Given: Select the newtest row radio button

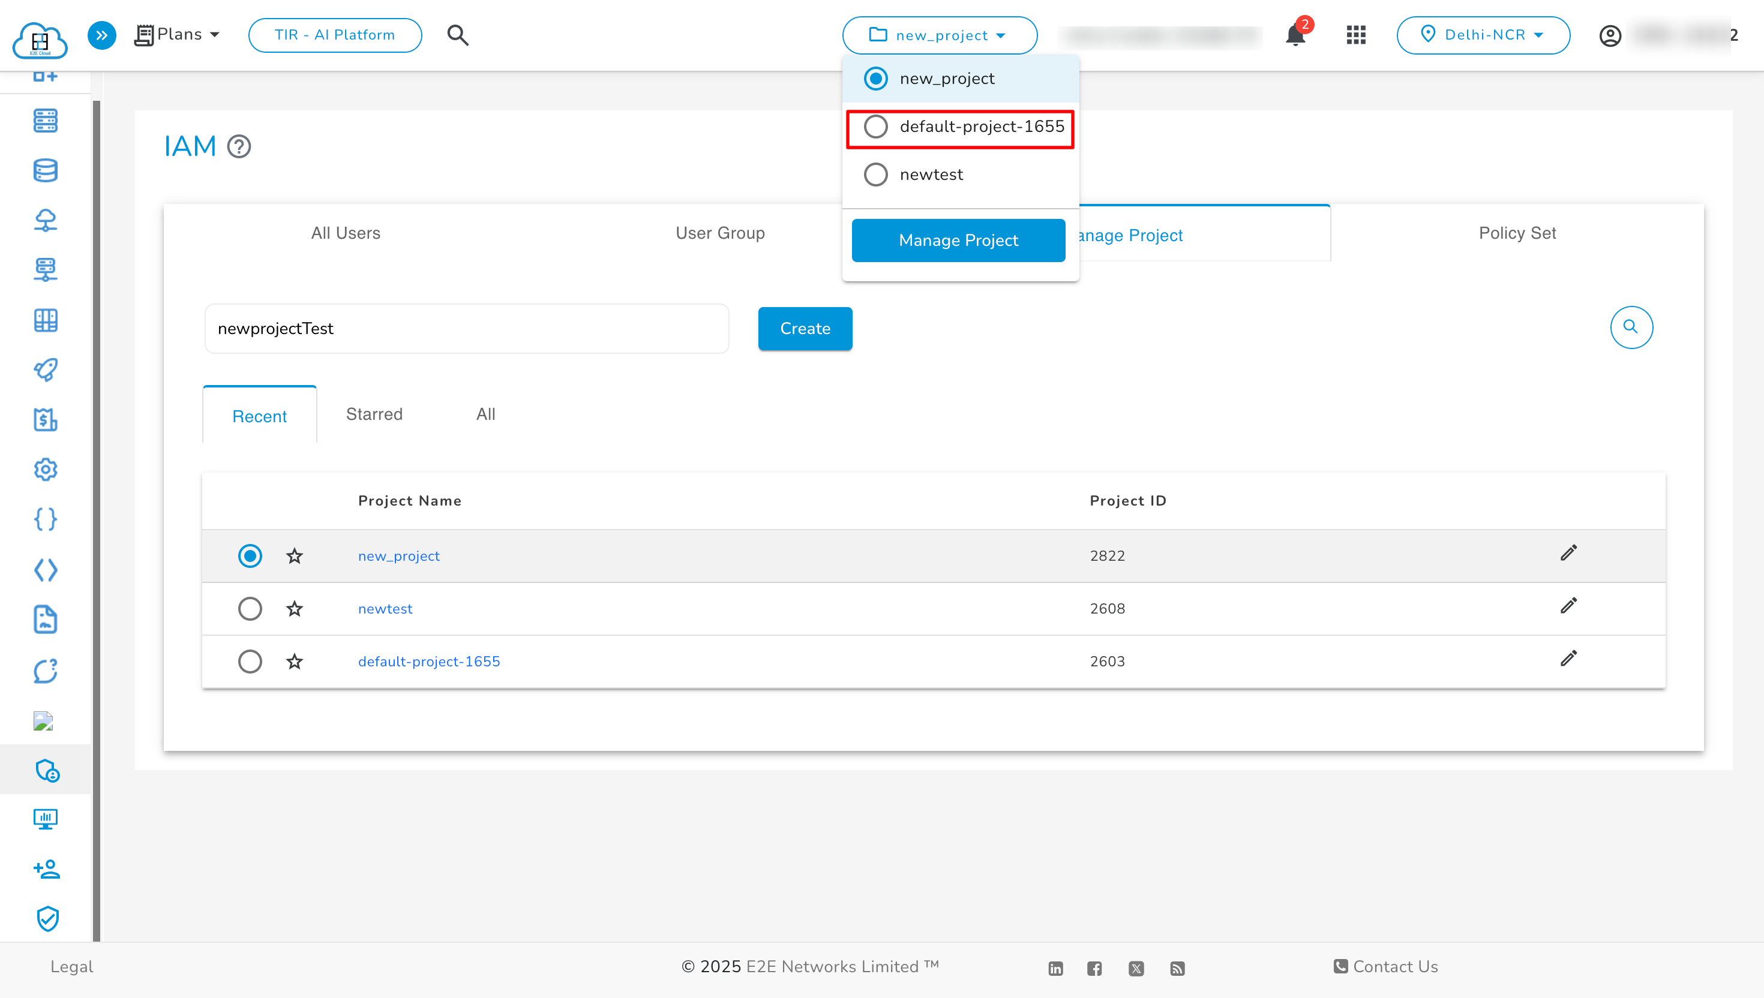Looking at the screenshot, I should pos(250,609).
